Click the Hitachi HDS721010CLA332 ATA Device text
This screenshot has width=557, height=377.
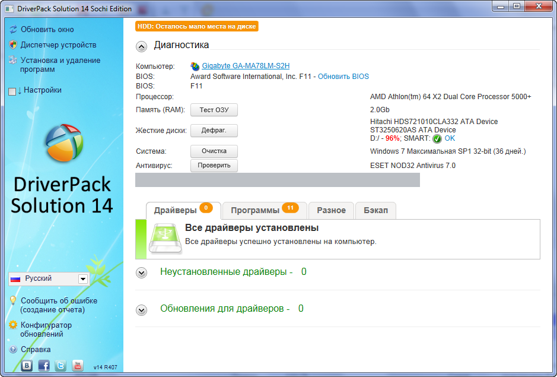click(x=434, y=122)
